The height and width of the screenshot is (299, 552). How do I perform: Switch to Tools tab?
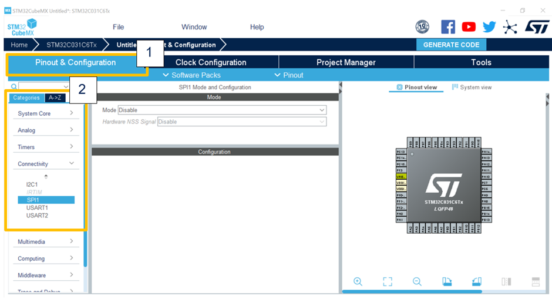click(x=482, y=62)
